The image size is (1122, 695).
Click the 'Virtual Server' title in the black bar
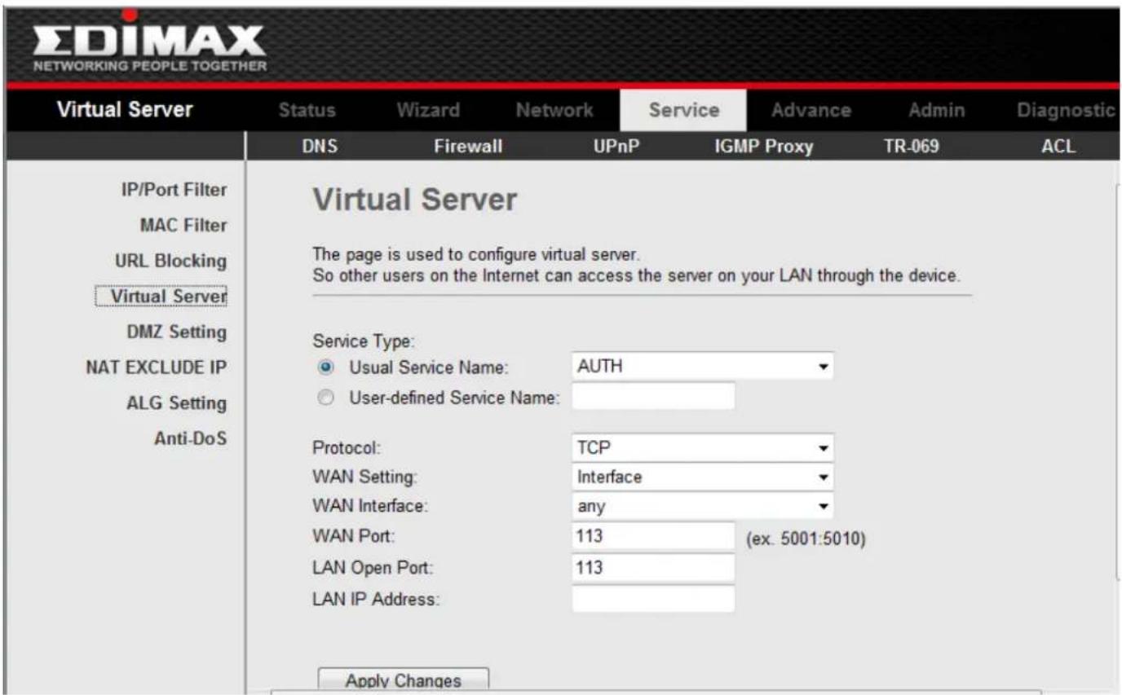(x=124, y=109)
